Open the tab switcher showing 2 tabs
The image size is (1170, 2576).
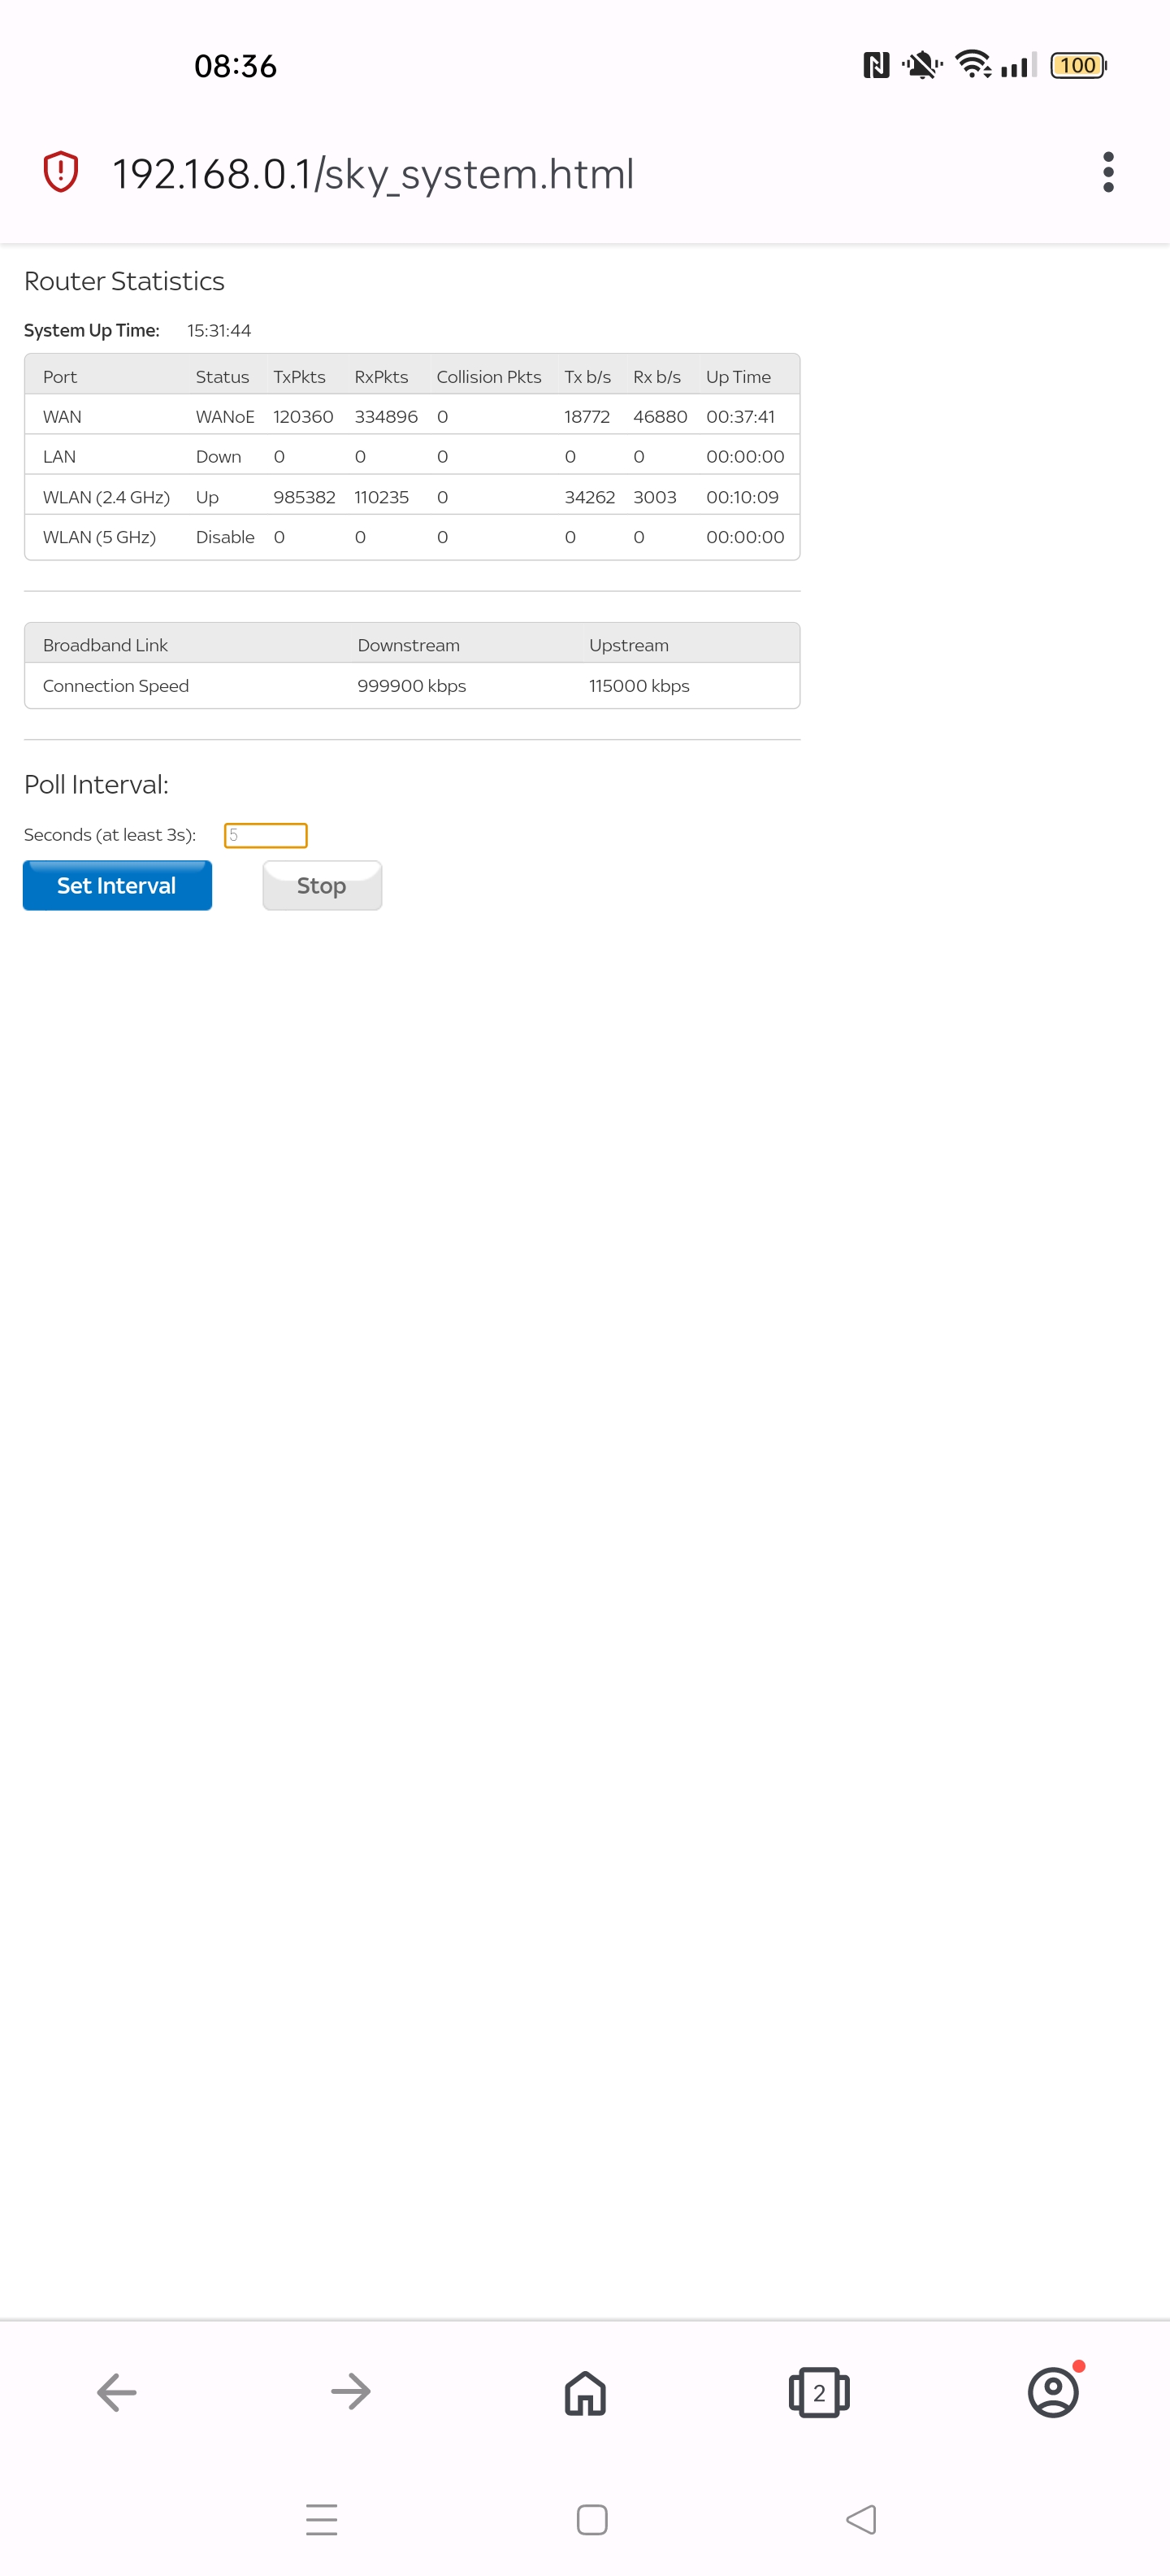tap(819, 2393)
